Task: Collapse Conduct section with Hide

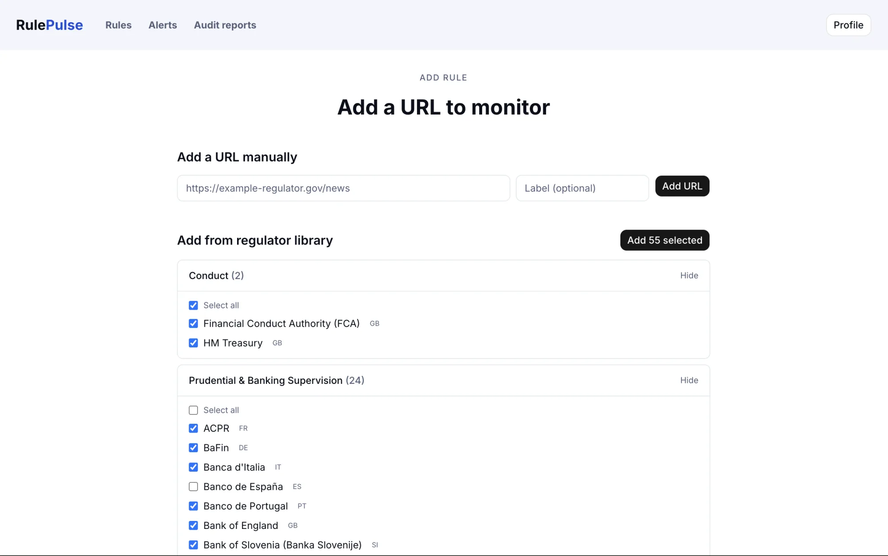Action: coord(689,276)
